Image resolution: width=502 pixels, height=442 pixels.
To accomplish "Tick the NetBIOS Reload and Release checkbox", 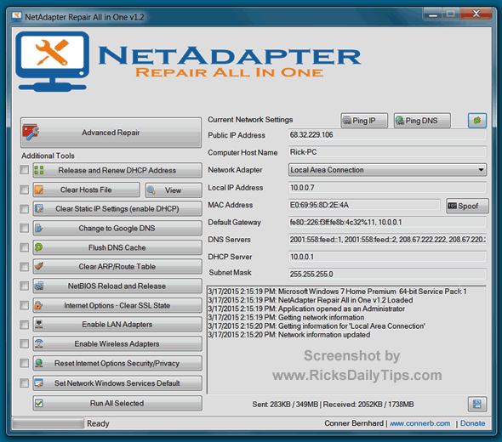I will click(25, 286).
